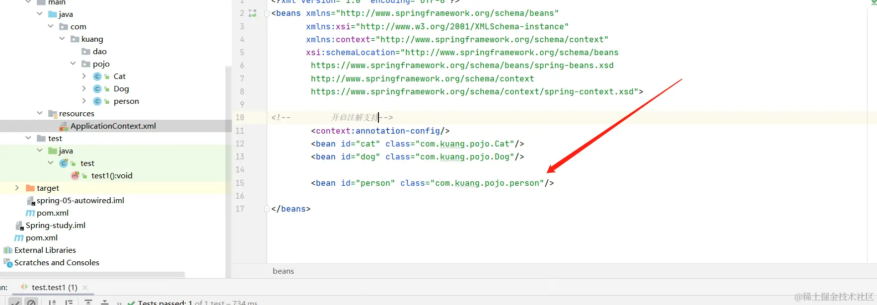Click the closing beans fold marker on line 17

point(267,209)
